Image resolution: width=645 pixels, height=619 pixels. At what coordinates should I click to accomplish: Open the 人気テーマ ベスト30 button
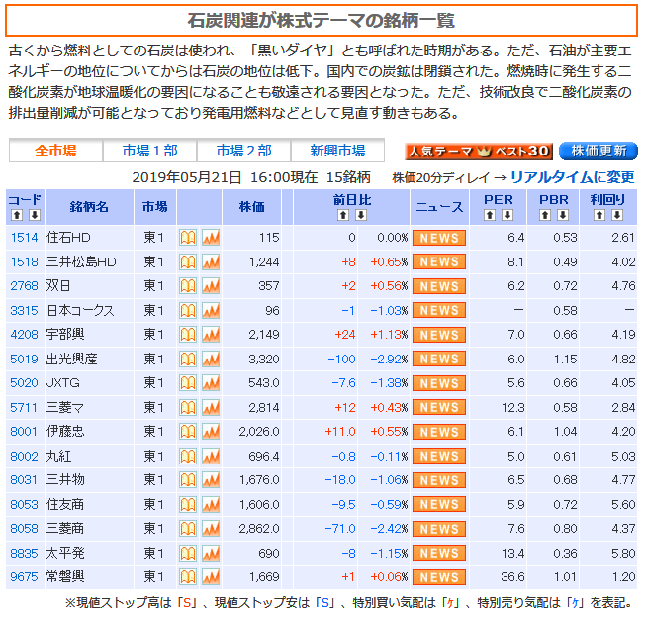pos(478,152)
